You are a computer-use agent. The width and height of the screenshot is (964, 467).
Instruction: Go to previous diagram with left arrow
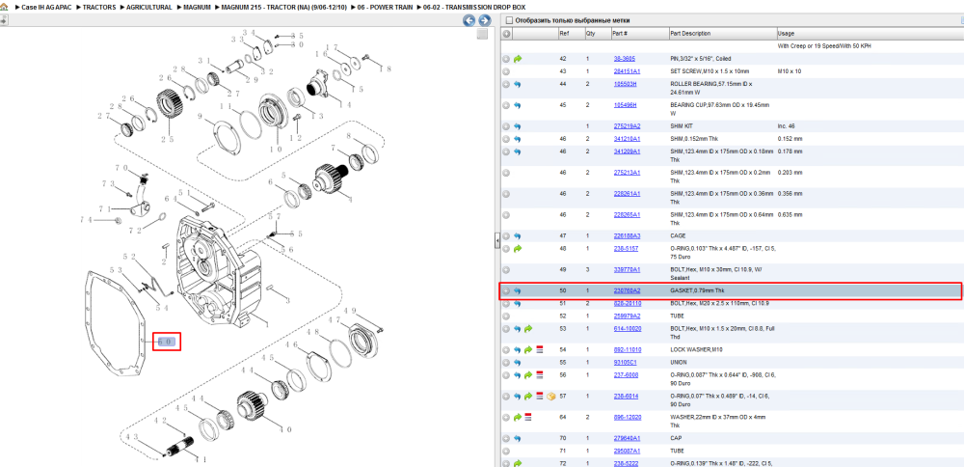[469, 21]
